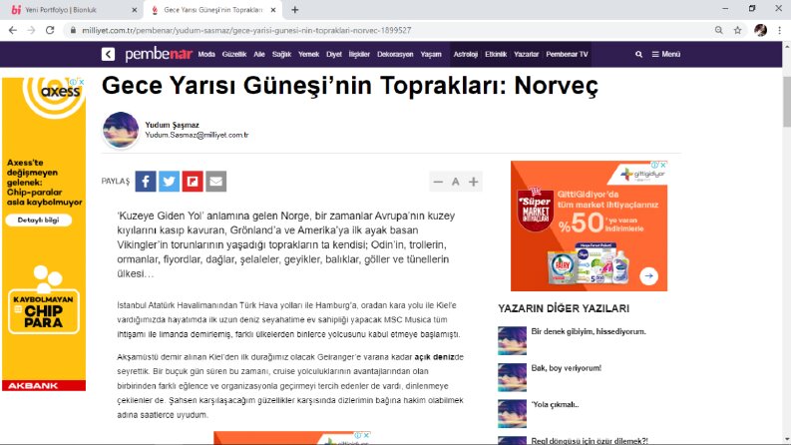Click the GittiGidiyor ad info icon
This screenshot has width=791, height=445.
click(x=654, y=165)
